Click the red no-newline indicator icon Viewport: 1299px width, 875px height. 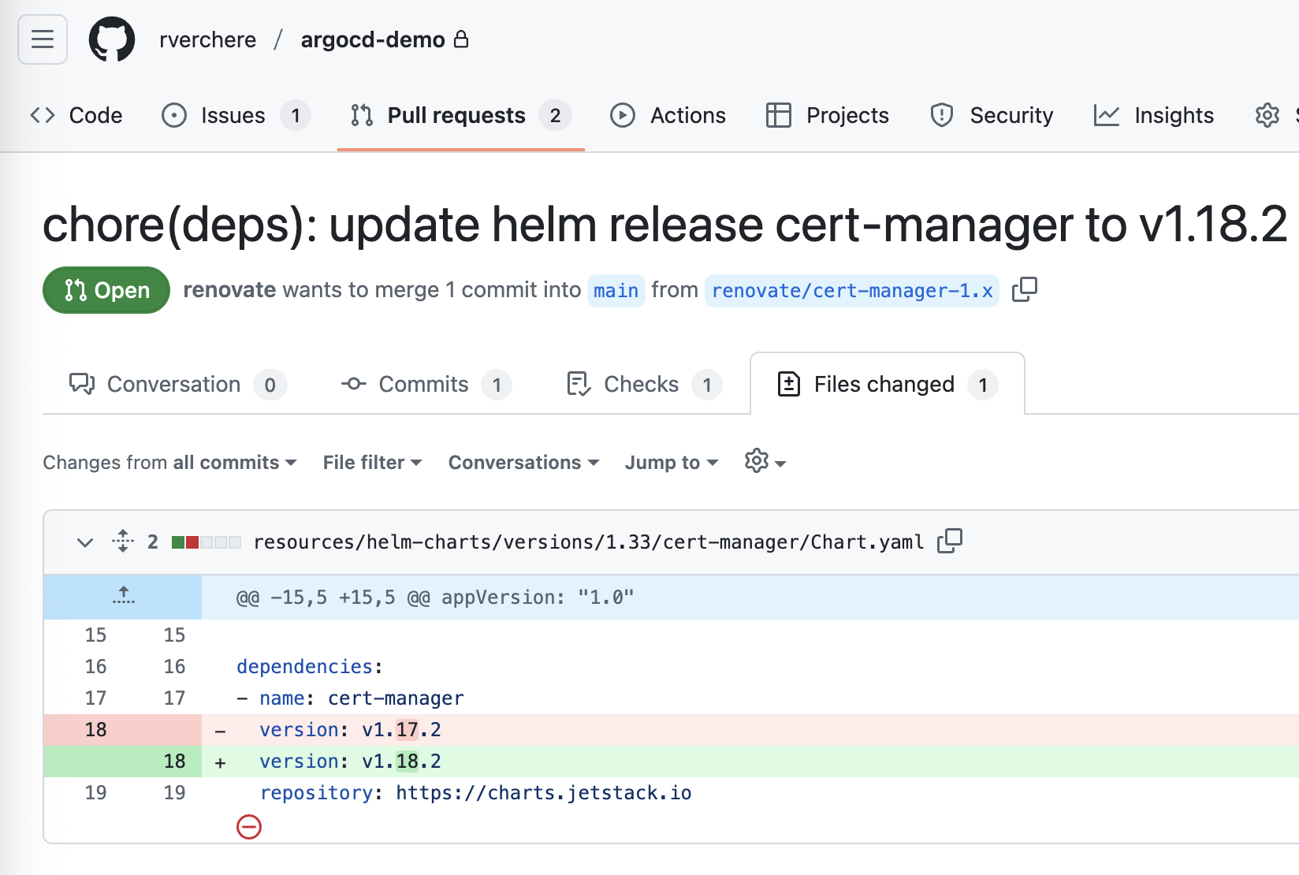pos(249,827)
